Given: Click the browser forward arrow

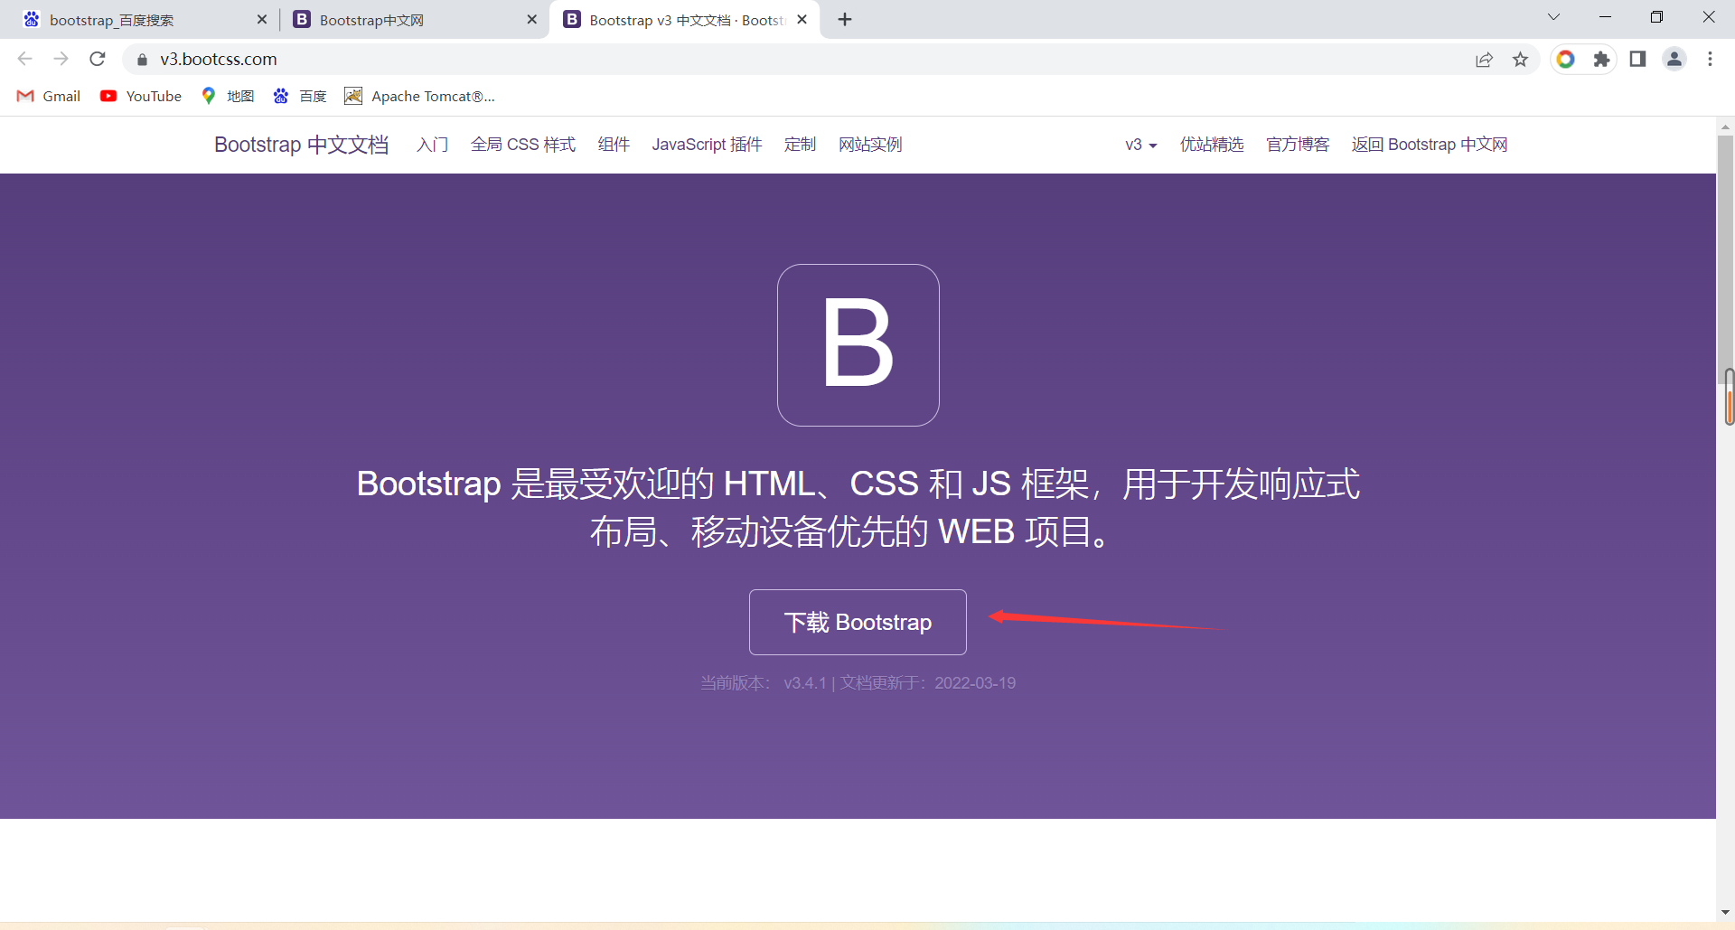Looking at the screenshot, I should point(61,59).
